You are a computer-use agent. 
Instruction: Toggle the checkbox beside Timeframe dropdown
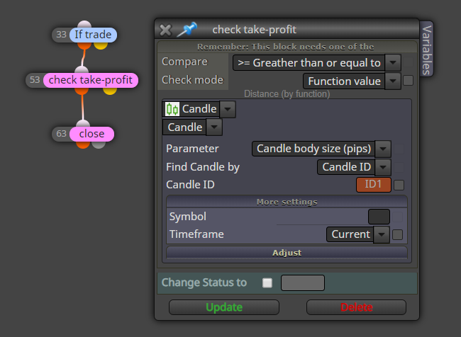point(397,234)
